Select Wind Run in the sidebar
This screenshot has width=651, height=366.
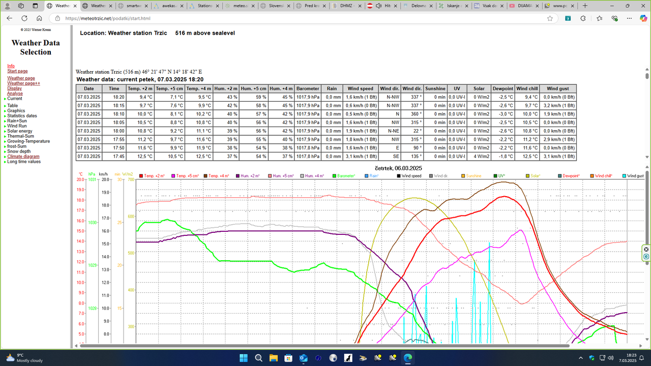click(17, 126)
